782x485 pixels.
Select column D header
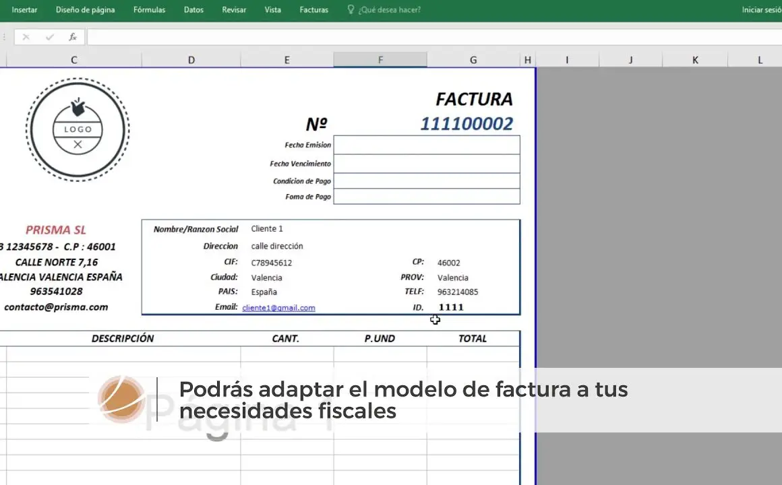[x=191, y=60]
